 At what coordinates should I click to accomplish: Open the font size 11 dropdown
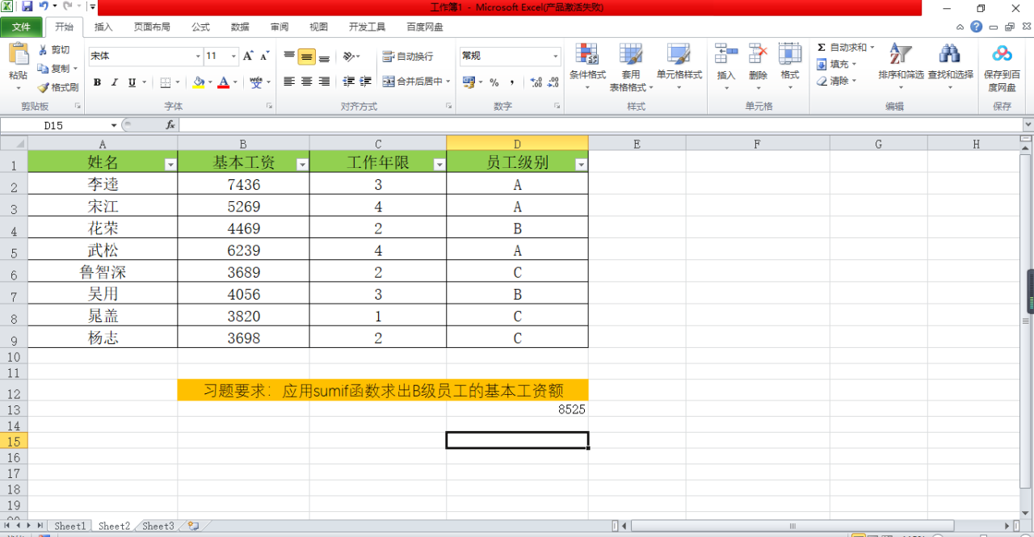coord(234,57)
